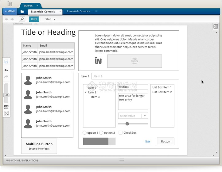The height and width of the screenshot is (172, 222).
Task: Select the option 1 radio button
Action: point(84,132)
